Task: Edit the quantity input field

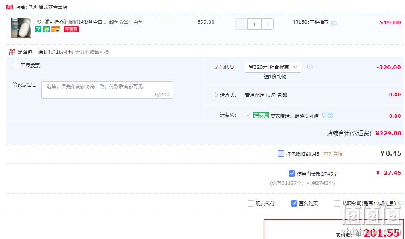Action: point(254,24)
